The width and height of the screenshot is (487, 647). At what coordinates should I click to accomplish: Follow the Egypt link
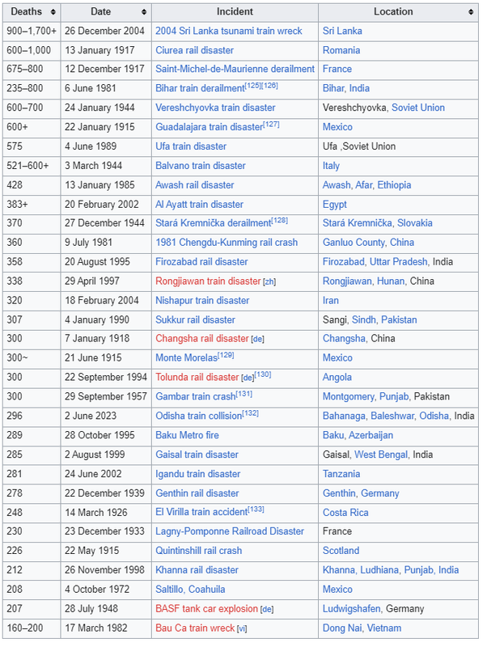click(x=335, y=205)
